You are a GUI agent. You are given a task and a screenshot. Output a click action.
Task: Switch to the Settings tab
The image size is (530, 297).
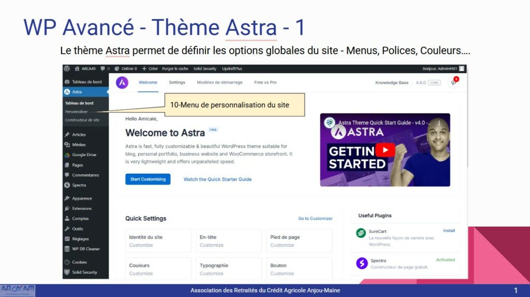tap(177, 82)
